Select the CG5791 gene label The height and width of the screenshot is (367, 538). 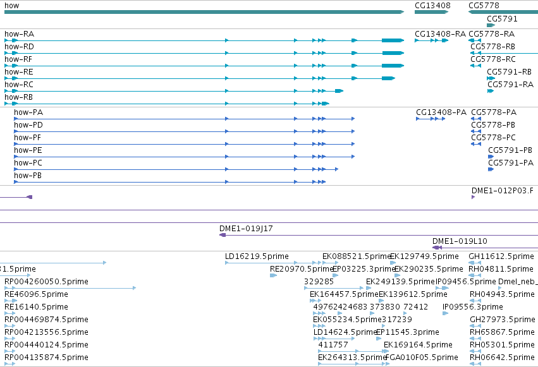click(502, 18)
